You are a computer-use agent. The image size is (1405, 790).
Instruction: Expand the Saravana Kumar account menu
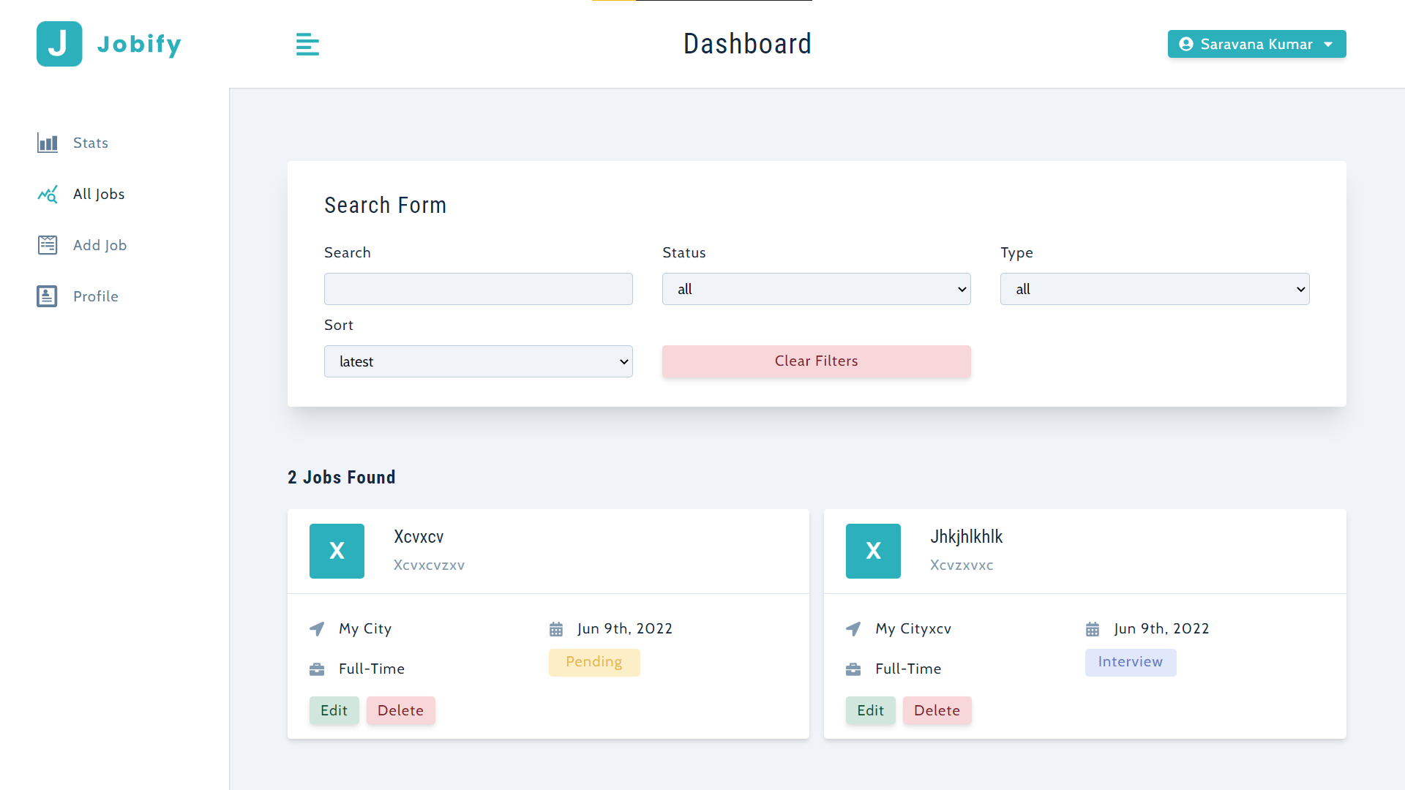pos(1256,44)
